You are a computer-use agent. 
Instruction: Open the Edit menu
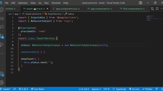click(13, 3)
